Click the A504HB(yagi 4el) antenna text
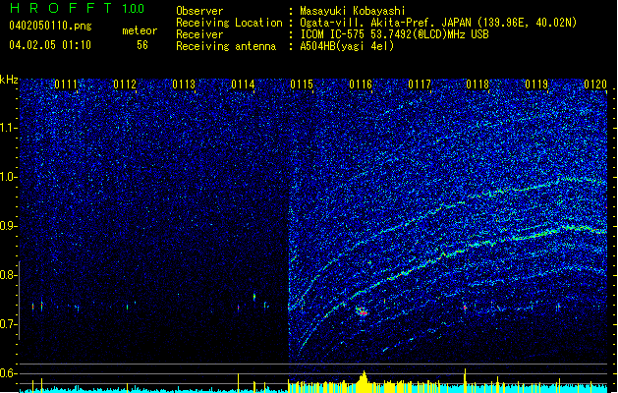 (x=347, y=46)
